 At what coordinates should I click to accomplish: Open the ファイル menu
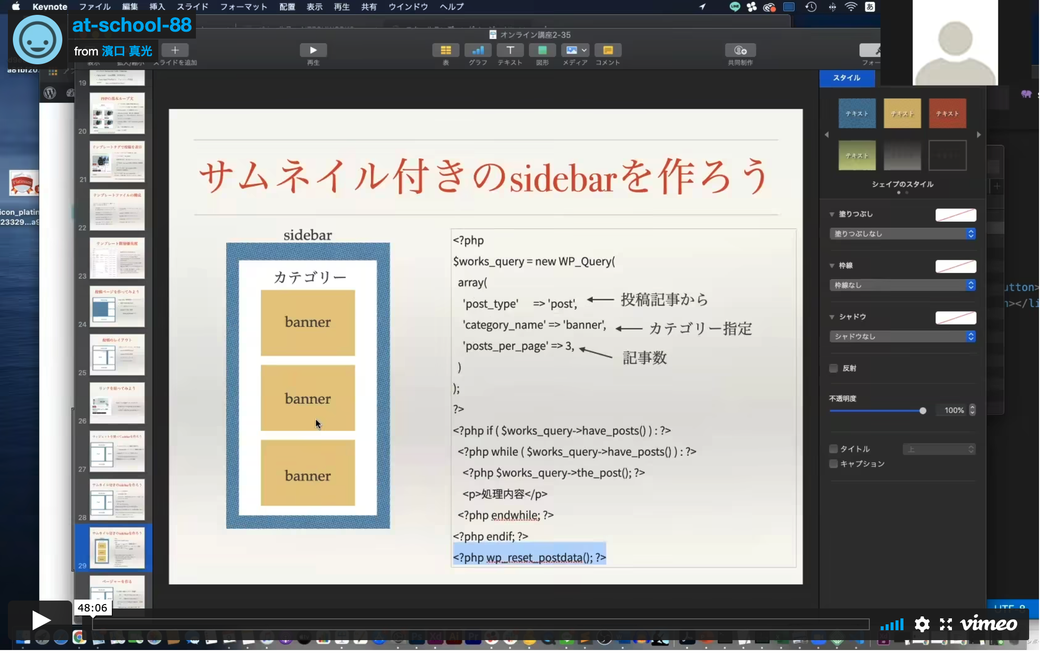[x=95, y=7]
